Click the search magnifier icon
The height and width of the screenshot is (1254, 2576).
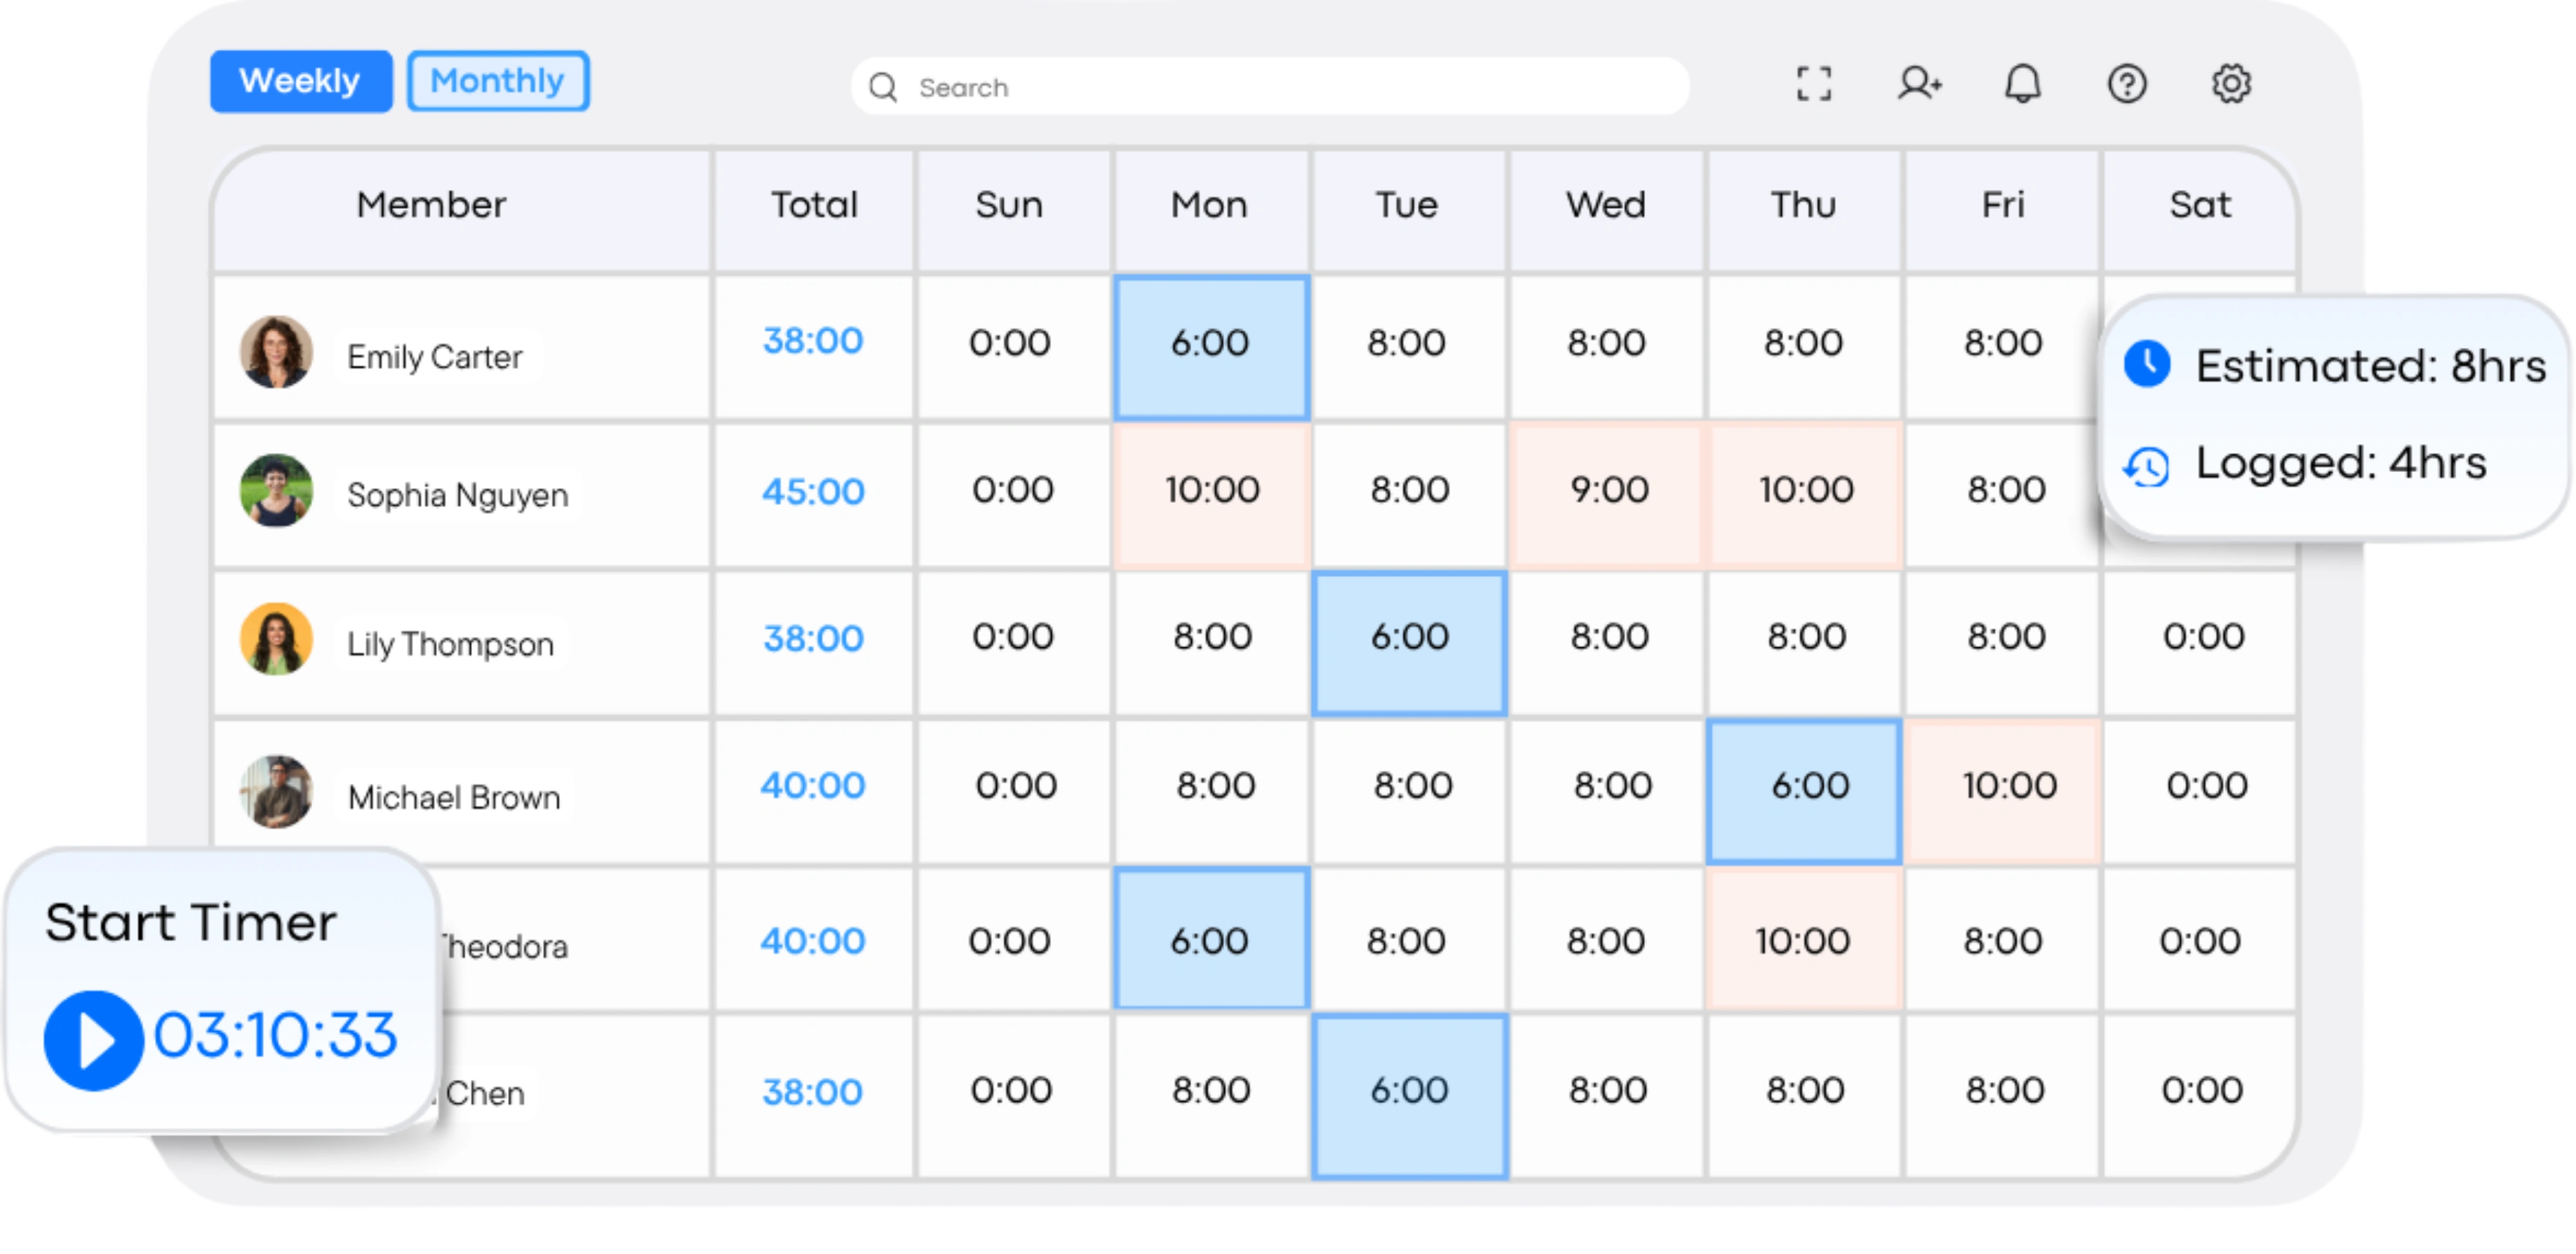[x=882, y=88]
